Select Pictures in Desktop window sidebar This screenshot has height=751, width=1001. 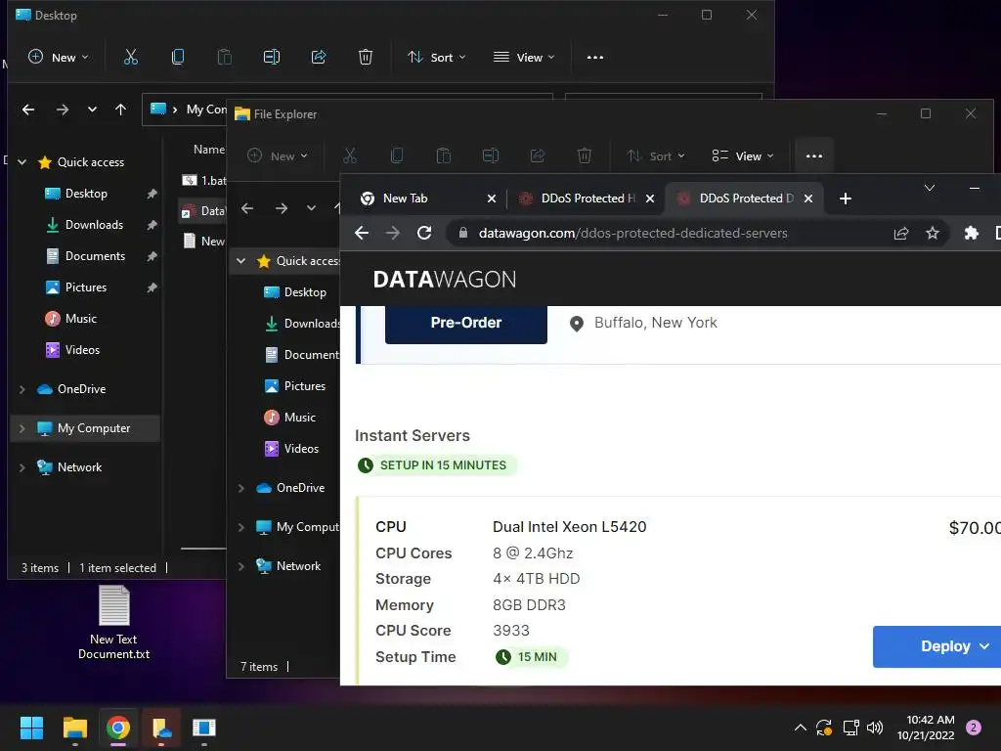tap(86, 287)
